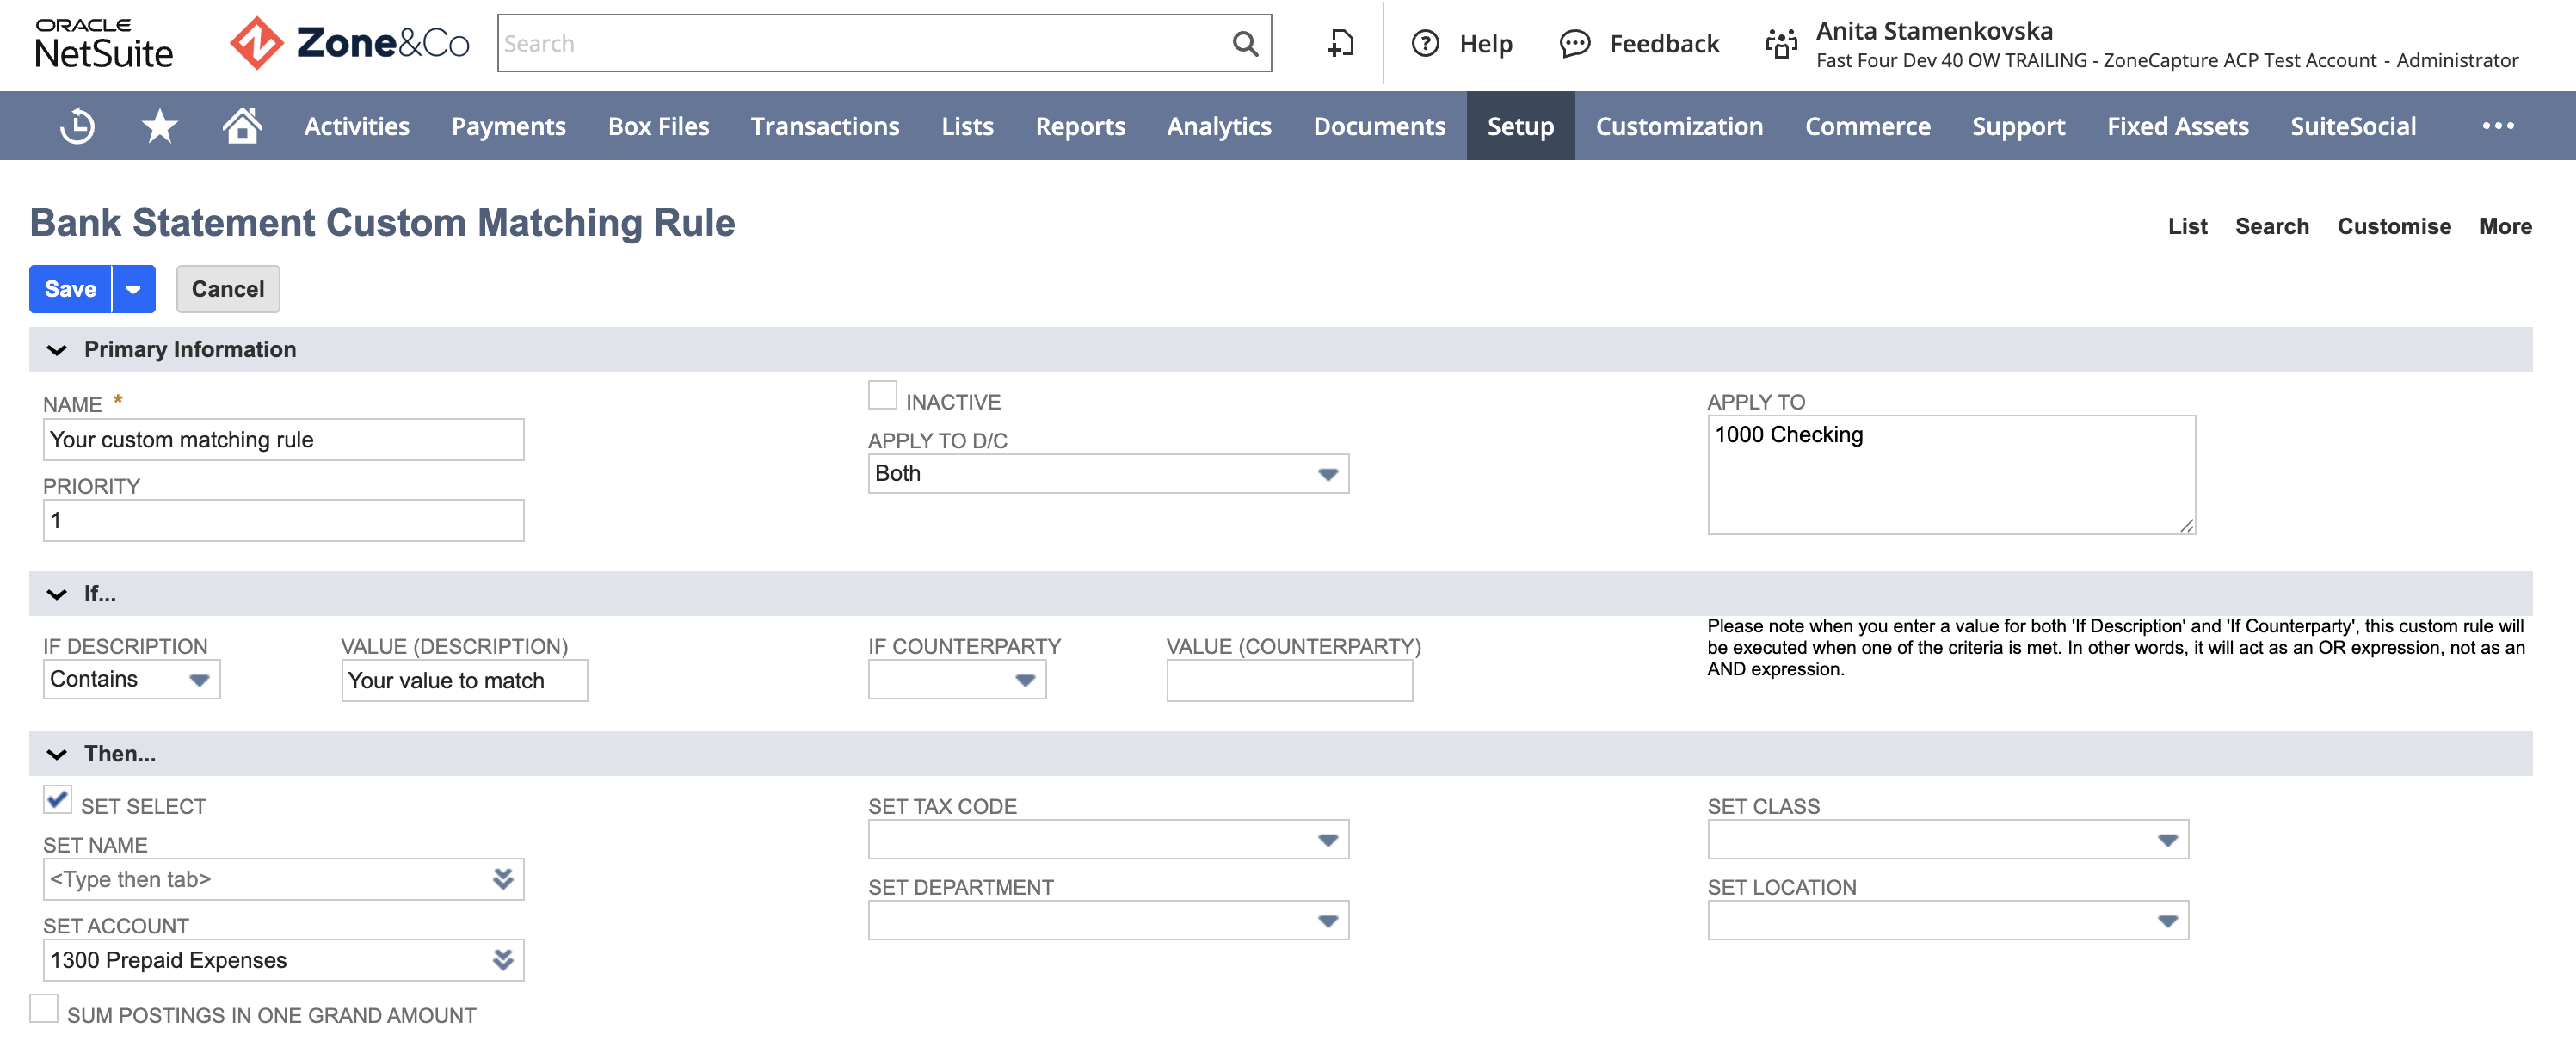Open the recent records clock icon
This screenshot has width=2576, height=1041.
(x=77, y=126)
